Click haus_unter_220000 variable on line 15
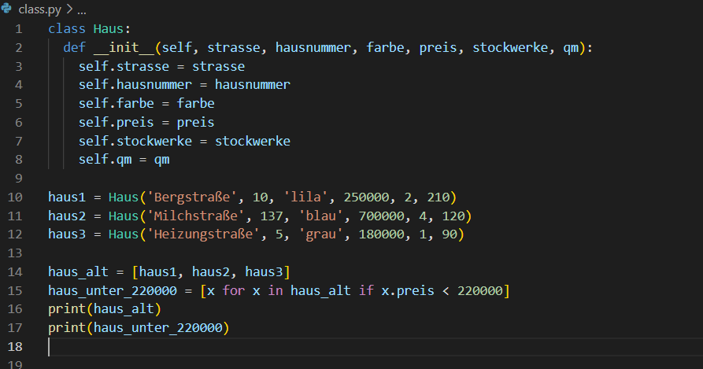This screenshot has width=703, height=369. (113, 291)
